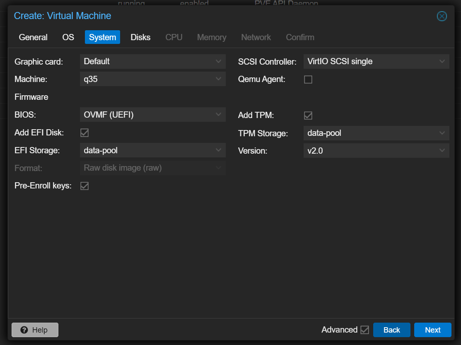Select the System tab
This screenshot has width=461, height=345.
[102, 37]
